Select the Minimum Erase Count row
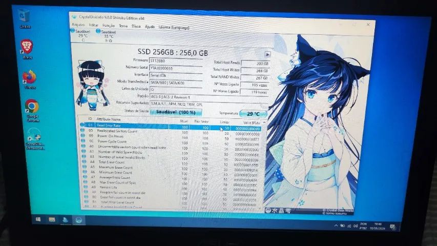Image resolution: width=437 pixels, height=246 pixels. tap(171, 173)
